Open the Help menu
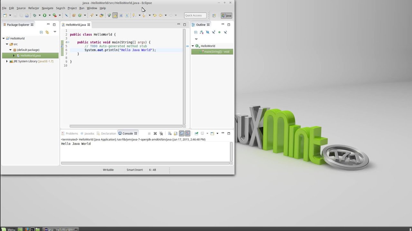 pyautogui.click(x=103, y=8)
